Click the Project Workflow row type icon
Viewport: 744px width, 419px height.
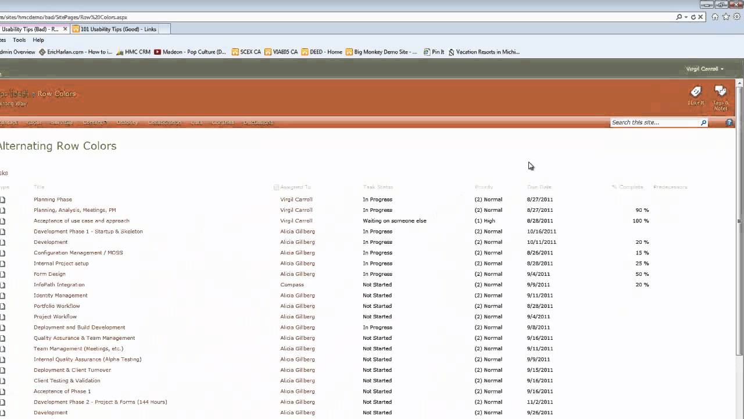pyautogui.click(x=2, y=317)
